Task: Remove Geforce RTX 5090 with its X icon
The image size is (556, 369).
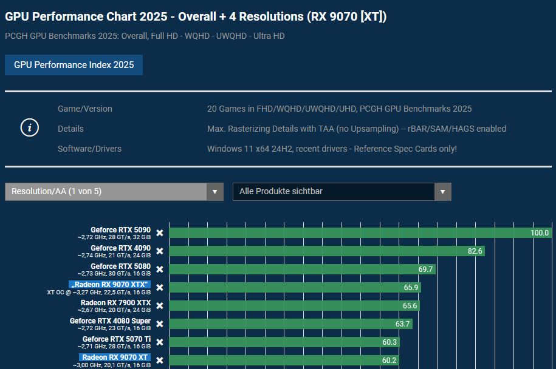Action: pos(160,233)
